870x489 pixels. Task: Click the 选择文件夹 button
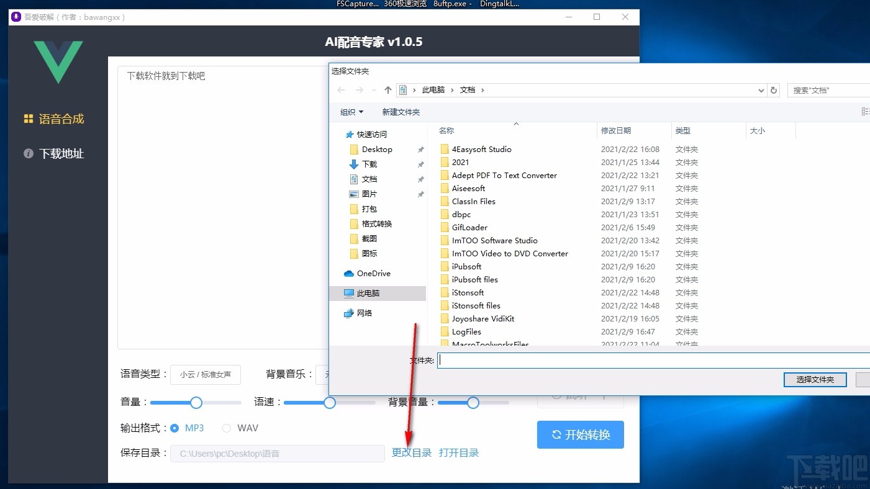[x=815, y=379]
